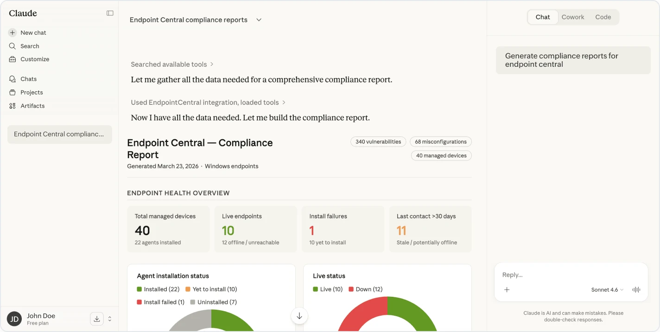Screen dimensions: 660x332
Task: Open the Customize option
Action: click(x=35, y=59)
